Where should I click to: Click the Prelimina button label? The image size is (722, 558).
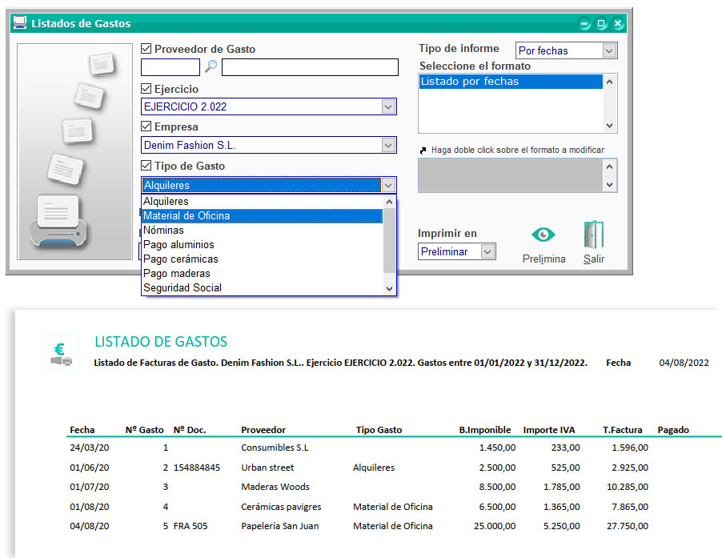544,259
